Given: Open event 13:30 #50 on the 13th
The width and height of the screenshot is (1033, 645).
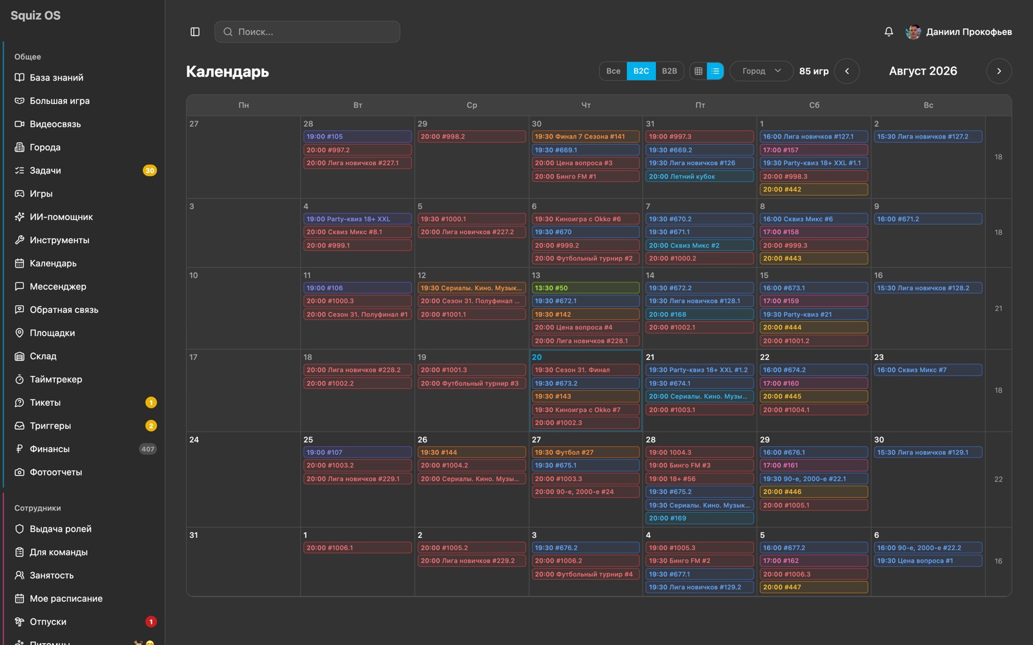Looking at the screenshot, I should pos(586,288).
